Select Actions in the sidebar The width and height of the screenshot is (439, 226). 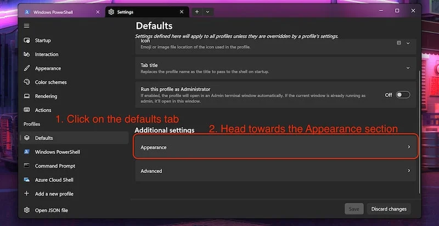[74, 110]
